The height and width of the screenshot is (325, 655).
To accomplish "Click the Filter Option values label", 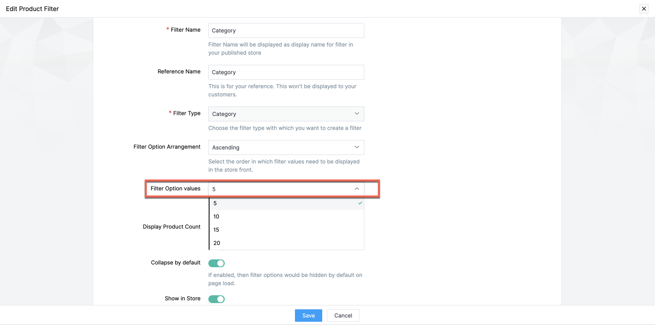I will click(x=175, y=188).
